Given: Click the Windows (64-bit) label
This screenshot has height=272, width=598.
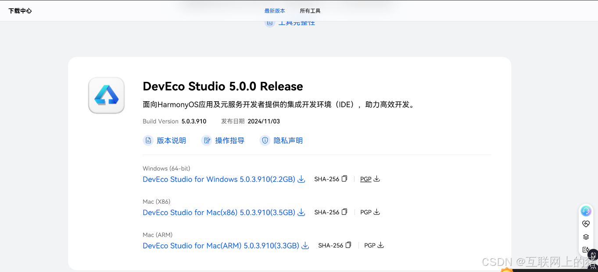Looking at the screenshot, I should click(x=166, y=168).
